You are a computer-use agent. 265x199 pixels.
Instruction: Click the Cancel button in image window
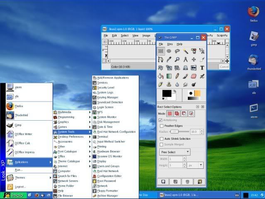click(x=224, y=67)
